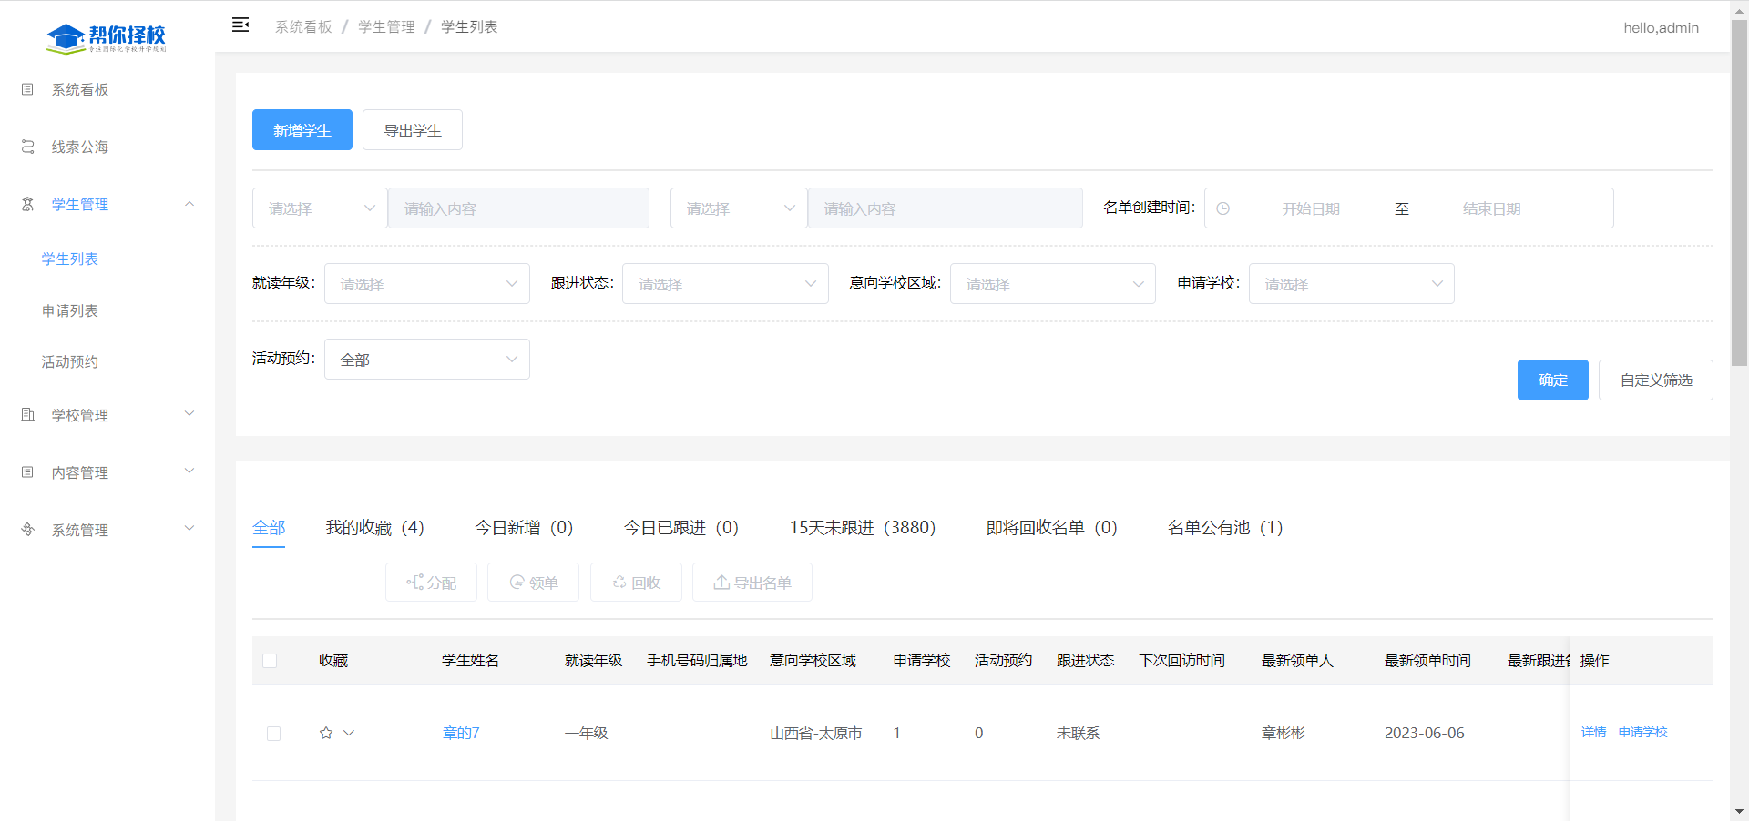
Task: Check the row checkbox for 章的7
Action: (273, 734)
